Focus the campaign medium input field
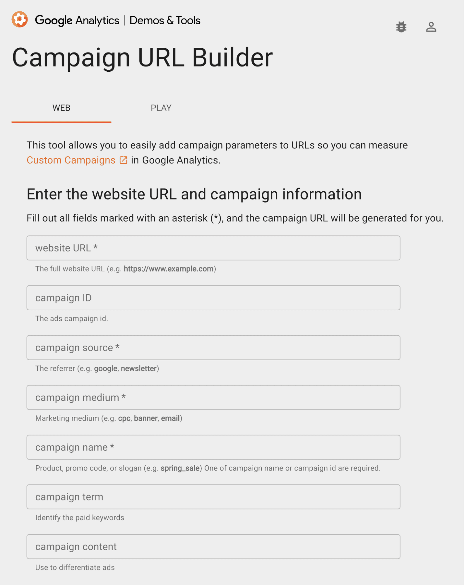This screenshot has width=464, height=585. coord(213,397)
